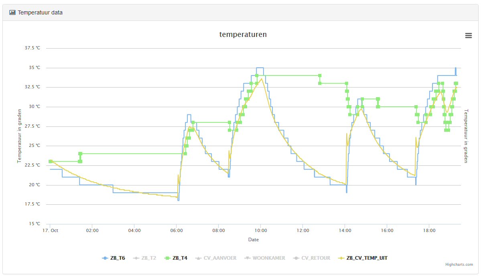This screenshot has height=279, width=481.
Task: Click the bar chart icon in panel header
Action: 12,12
